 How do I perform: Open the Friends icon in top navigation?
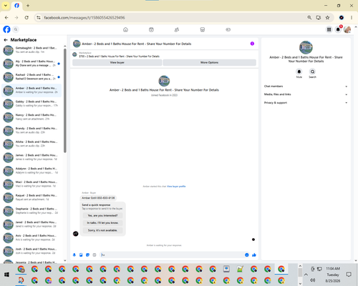pos(177,29)
